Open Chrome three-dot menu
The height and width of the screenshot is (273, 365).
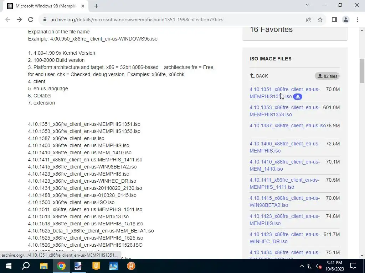click(x=357, y=20)
